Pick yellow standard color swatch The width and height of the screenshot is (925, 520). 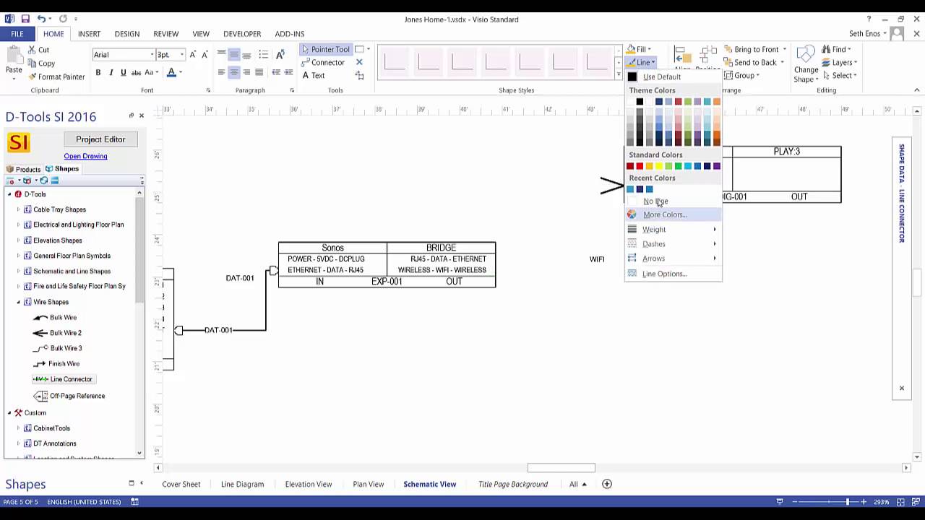click(658, 166)
